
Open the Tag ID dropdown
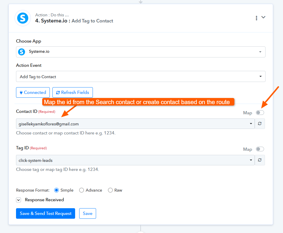135,160
